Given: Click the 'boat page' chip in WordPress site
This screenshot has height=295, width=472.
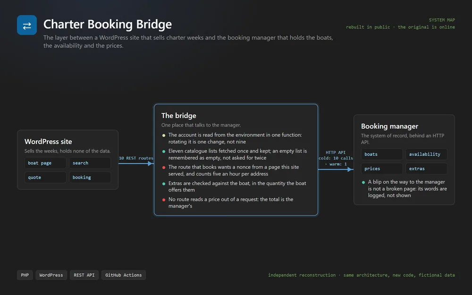Looking at the screenshot, I should [45, 163].
